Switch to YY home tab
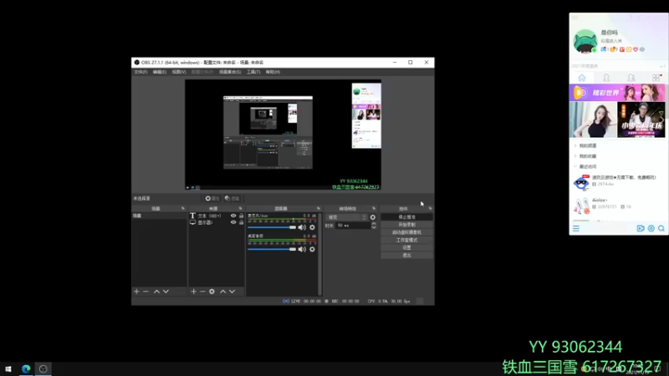 pyautogui.click(x=582, y=78)
